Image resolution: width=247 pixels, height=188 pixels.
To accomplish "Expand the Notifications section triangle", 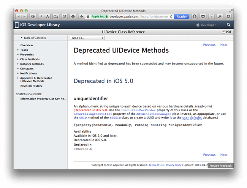I will tap(18, 73).
